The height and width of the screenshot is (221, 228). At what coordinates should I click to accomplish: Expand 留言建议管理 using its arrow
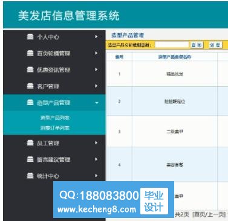(96, 159)
